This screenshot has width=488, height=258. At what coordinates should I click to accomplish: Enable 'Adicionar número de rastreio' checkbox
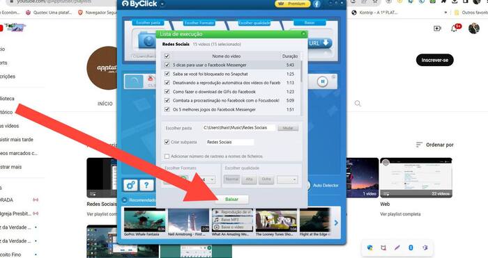tap(167, 156)
